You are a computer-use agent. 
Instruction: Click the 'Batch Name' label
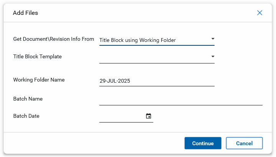(x=28, y=99)
